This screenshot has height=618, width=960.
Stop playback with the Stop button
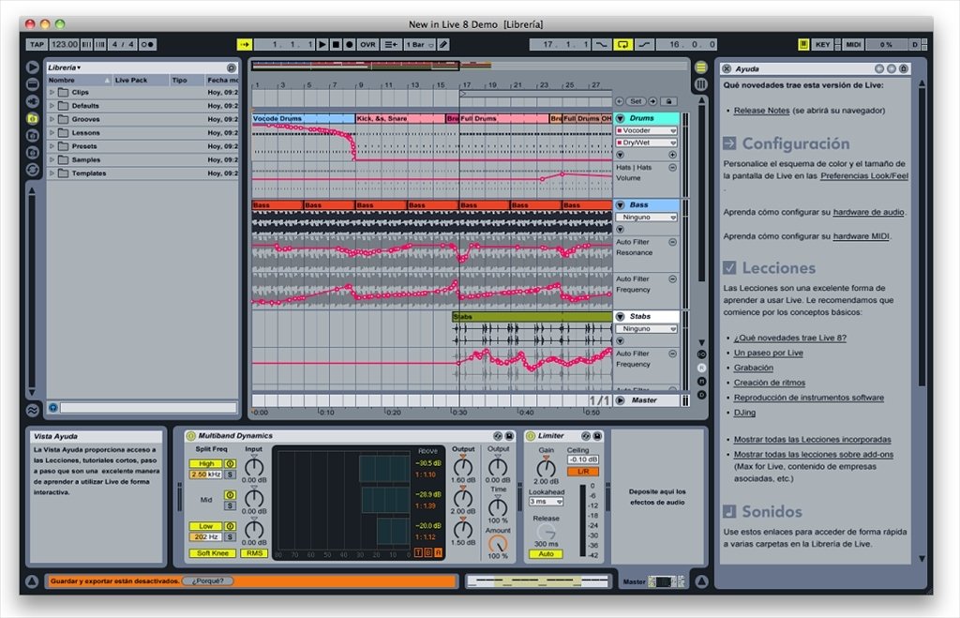[336, 44]
